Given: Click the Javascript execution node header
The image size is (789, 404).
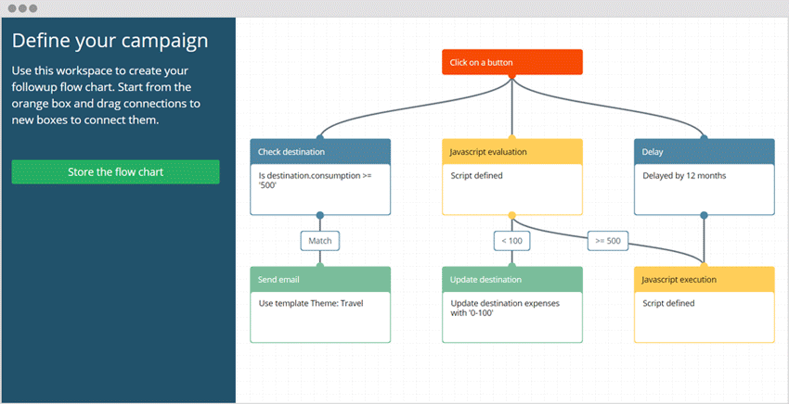Looking at the screenshot, I should [704, 279].
